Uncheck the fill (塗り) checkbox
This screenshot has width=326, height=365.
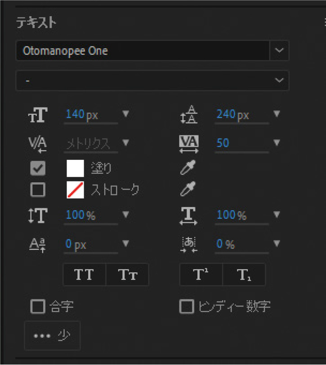(x=38, y=168)
